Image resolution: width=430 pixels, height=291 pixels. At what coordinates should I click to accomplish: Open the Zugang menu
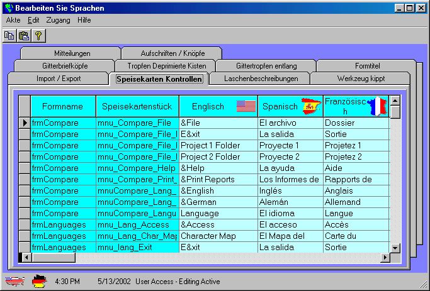click(58, 20)
